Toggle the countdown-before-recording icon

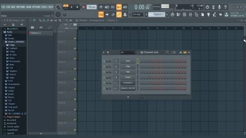113,7
